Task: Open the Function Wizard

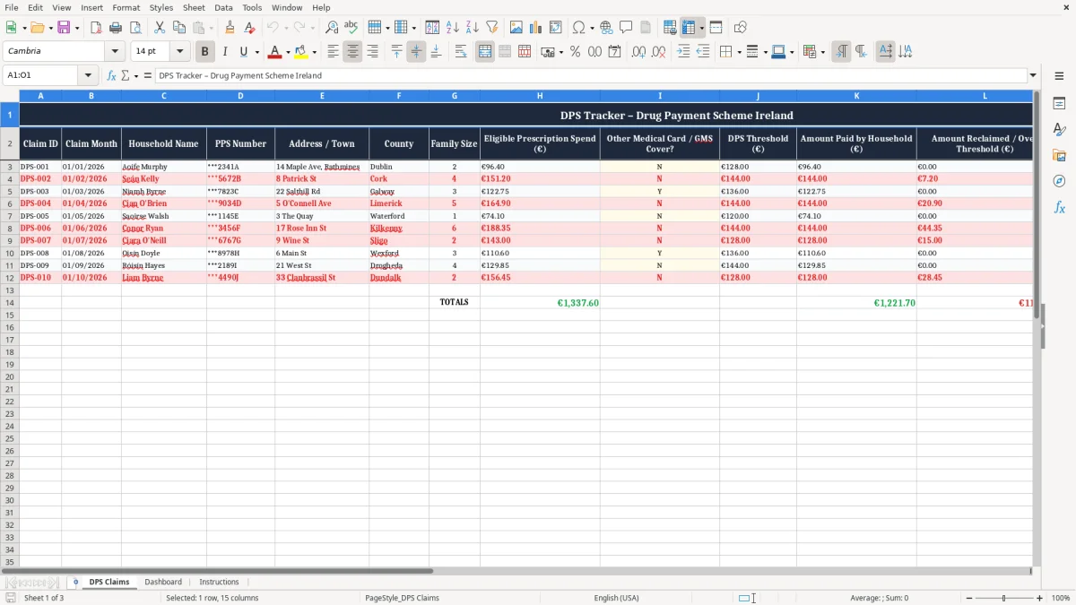Action: 112,75
